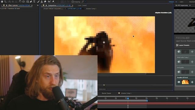195x110 pixels.
Task: Add effect to Transition ild back layer
Action: pos(192,82)
